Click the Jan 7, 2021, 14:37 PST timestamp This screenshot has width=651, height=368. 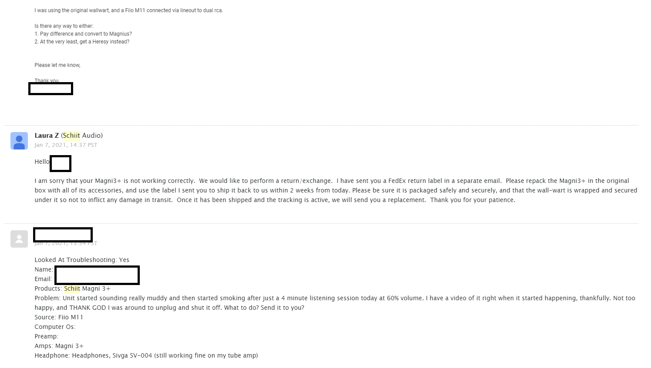tap(66, 145)
